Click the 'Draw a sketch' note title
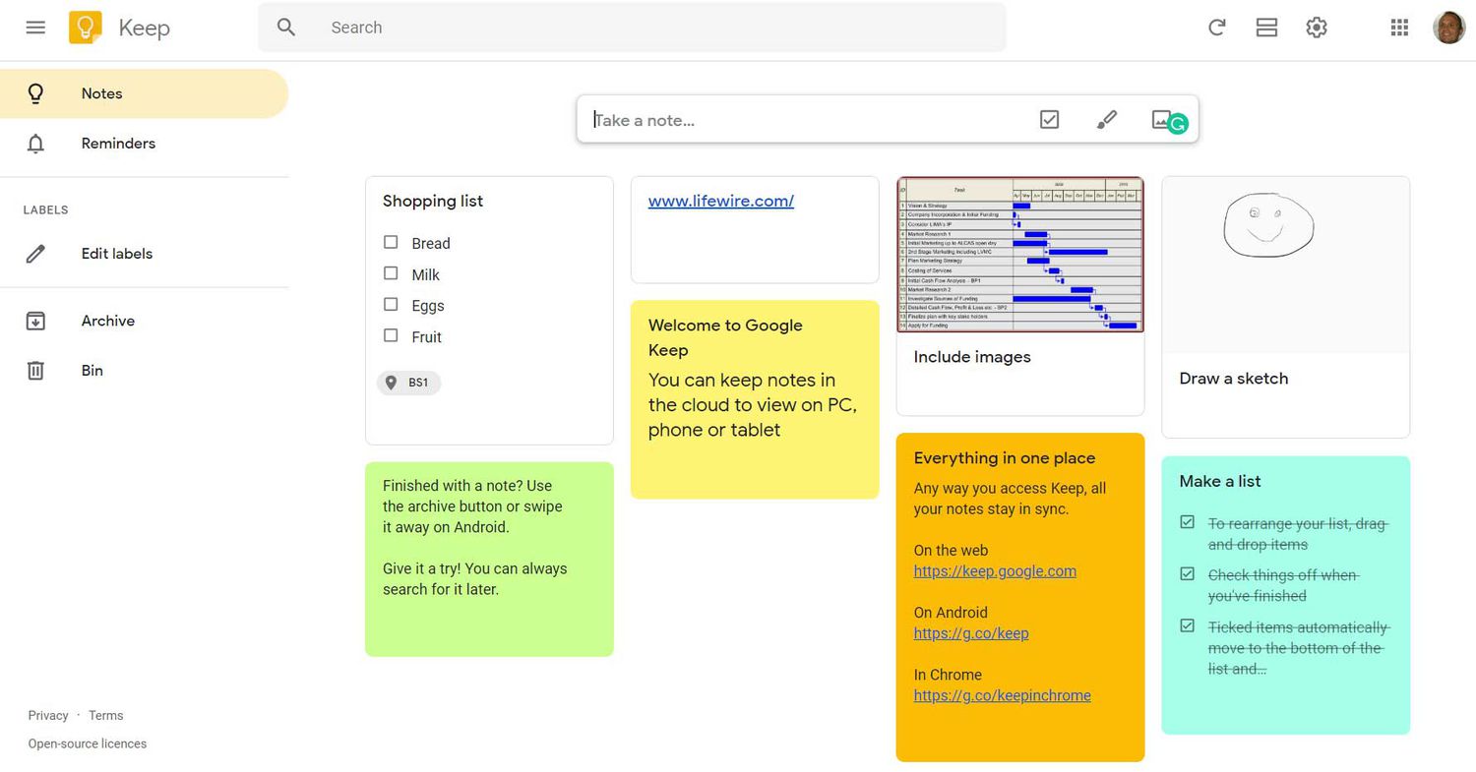 pos(1234,379)
